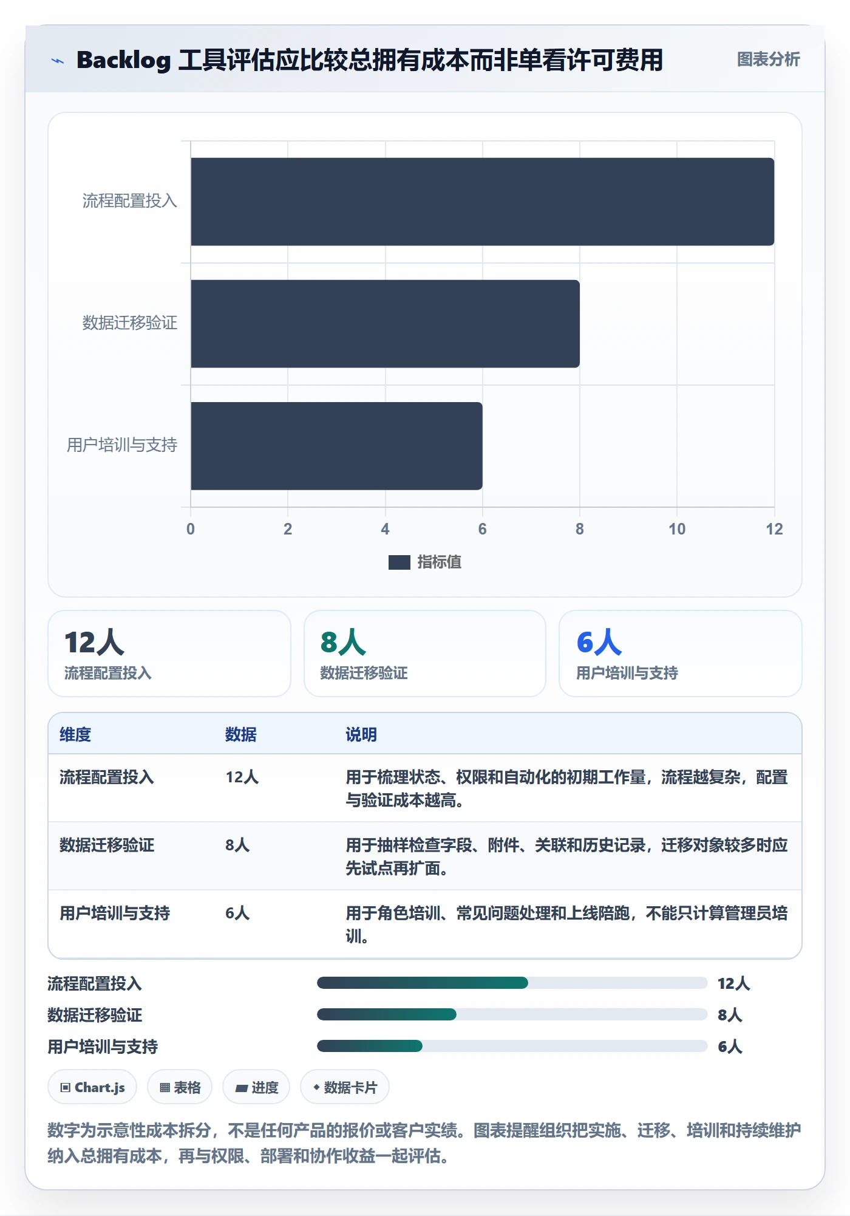Click the 数据迁移验证 y-axis label
The width and height of the screenshot is (850, 1216).
coord(129,323)
